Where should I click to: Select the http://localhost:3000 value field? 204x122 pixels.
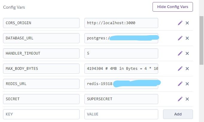(x=121, y=23)
